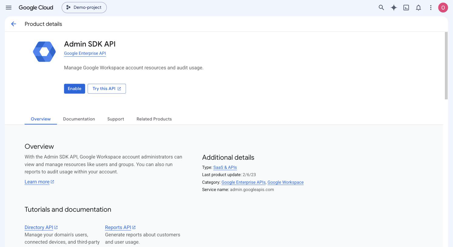
Task: Open the Google Workspace category link
Action: [x=286, y=182]
